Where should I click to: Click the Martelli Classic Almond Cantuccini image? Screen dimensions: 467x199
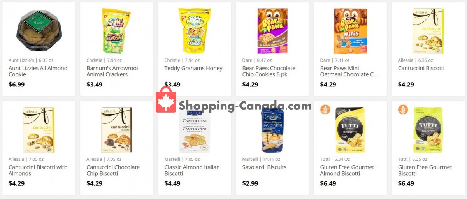(x=194, y=131)
